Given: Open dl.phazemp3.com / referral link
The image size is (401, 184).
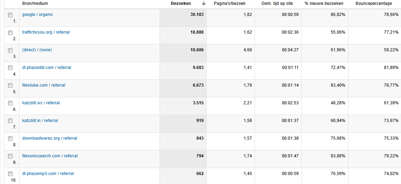Looking at the screenshot, I should (48, 174).
